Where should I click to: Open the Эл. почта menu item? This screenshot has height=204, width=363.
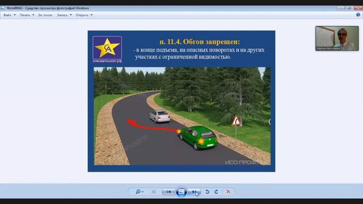[x=45, y=15]
